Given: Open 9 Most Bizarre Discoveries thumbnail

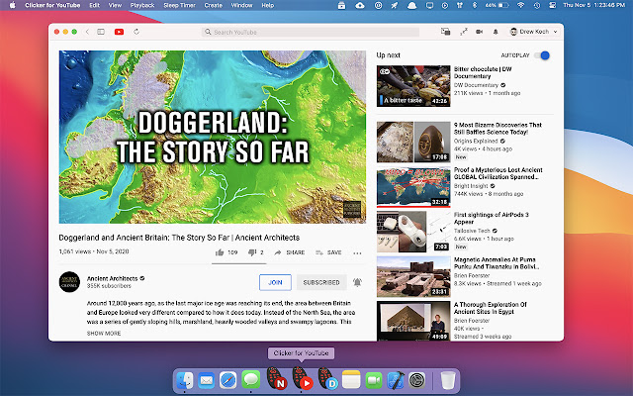Looking at the screenshot, I should click(x=413, y=142).
